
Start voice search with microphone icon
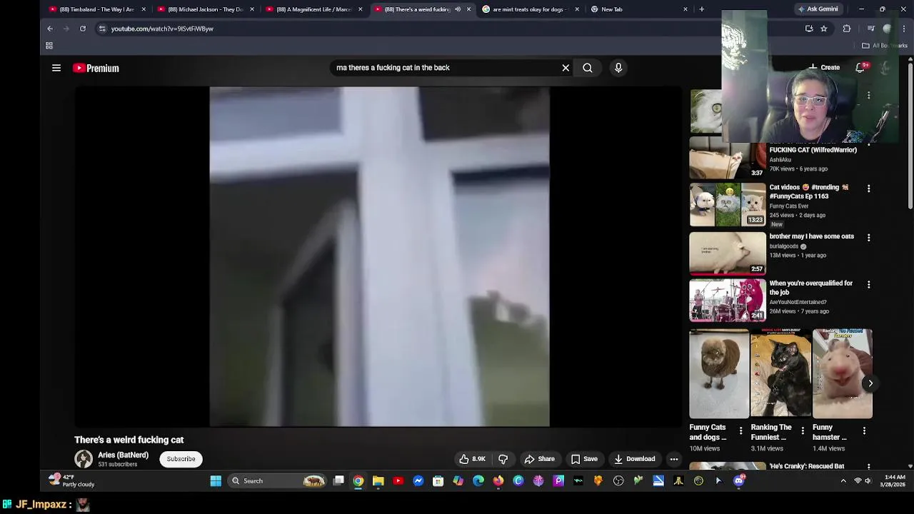pyautogui.click(x=618, y=68)
